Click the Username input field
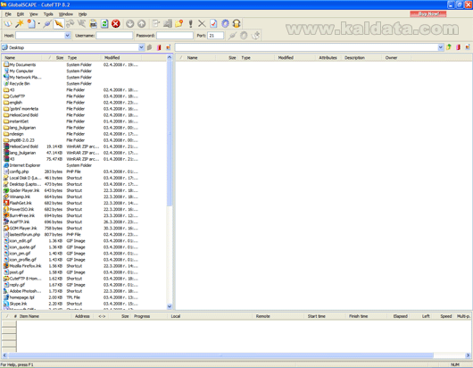Image resolution: width=473 pixels, height=368 pixels. (114, 36)
